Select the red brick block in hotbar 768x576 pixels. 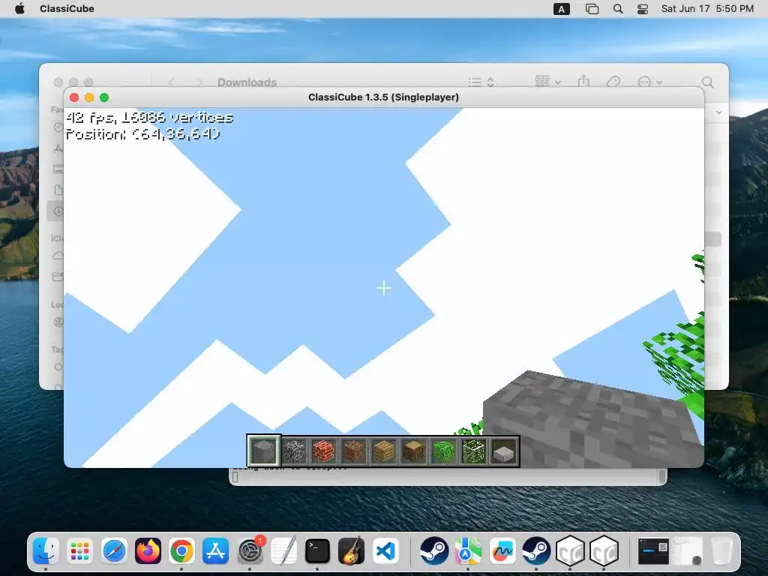click(323, 451)
